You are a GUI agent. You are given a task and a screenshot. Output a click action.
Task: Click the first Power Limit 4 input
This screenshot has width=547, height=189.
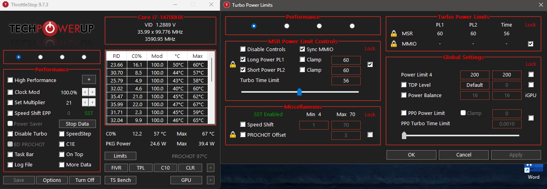pos(474,74)
